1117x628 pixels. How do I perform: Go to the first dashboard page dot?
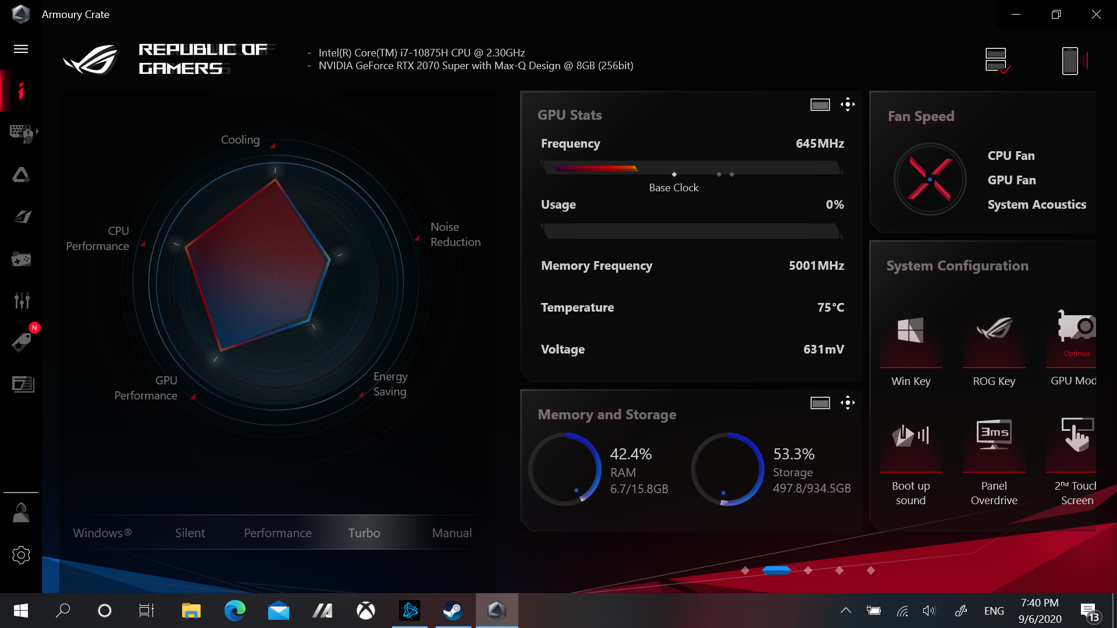pos(745,570)
